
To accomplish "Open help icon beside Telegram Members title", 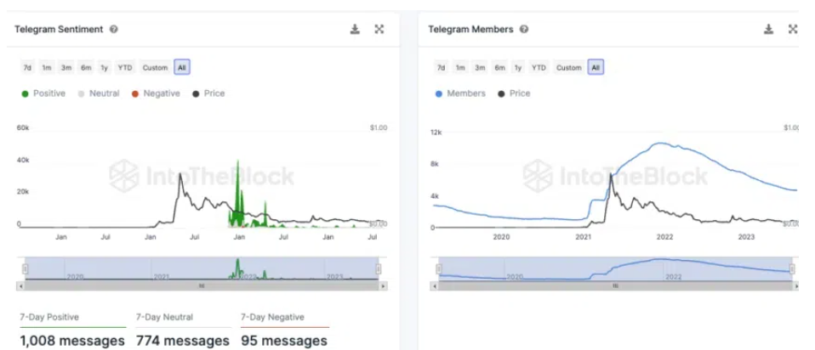I will pos(524,30).
